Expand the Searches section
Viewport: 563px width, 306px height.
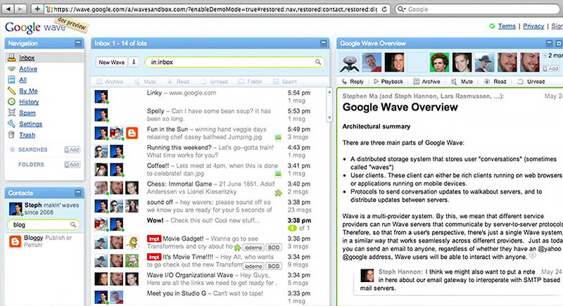point(12,149)
